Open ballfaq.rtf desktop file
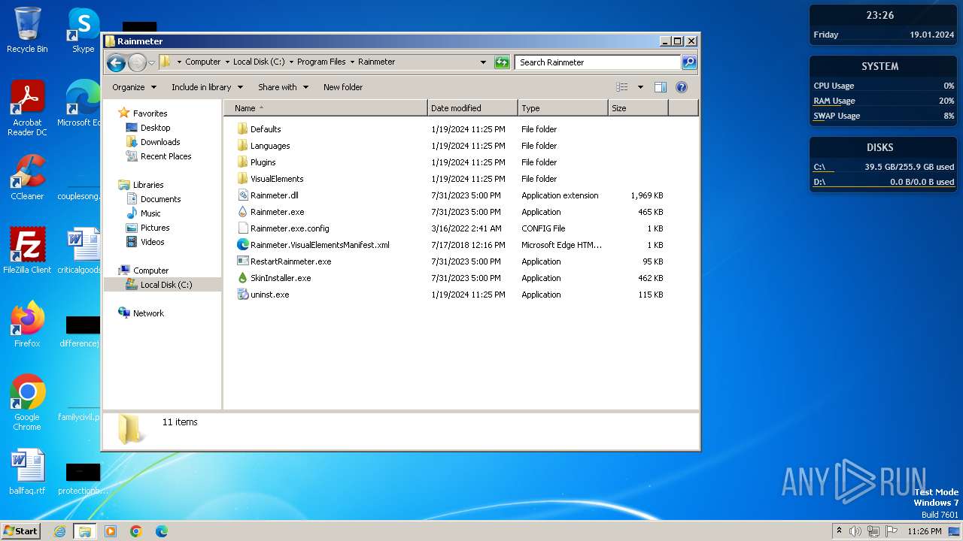Screen dimensions: 963x541 tap(27, 472)
